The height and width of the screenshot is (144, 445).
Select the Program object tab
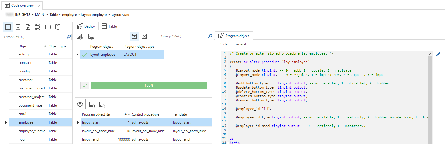(233, 36)
